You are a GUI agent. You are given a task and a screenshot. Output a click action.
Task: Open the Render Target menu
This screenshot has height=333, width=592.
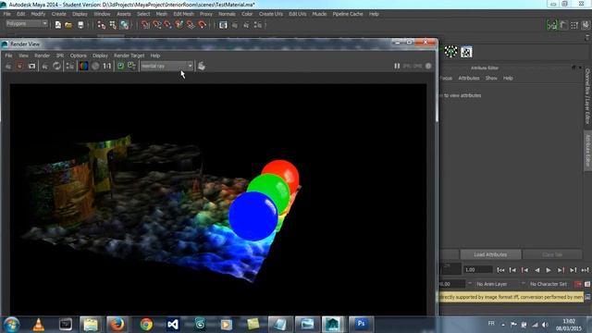pos(129,55)
